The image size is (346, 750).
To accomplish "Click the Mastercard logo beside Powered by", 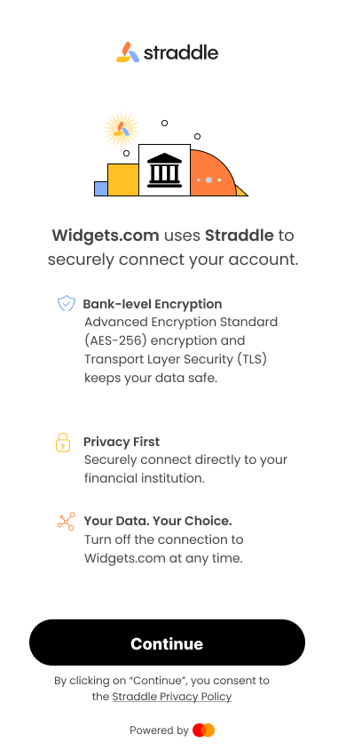I will coord(204,730).
